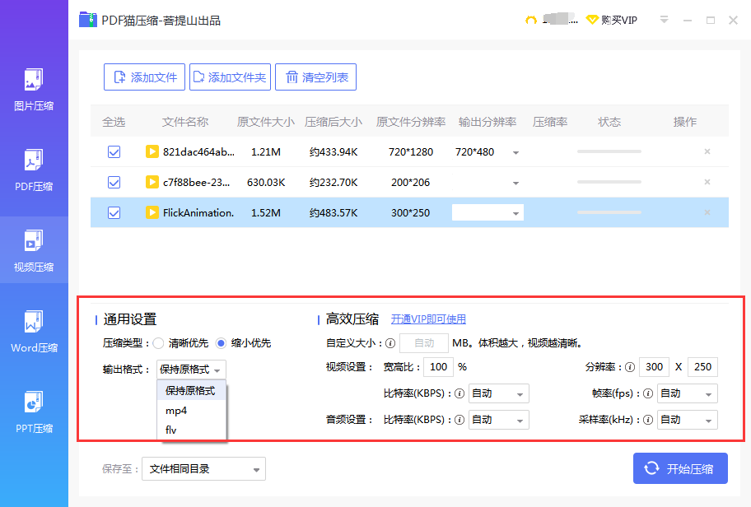Click the video icon of FlickAnimation file

152,212
